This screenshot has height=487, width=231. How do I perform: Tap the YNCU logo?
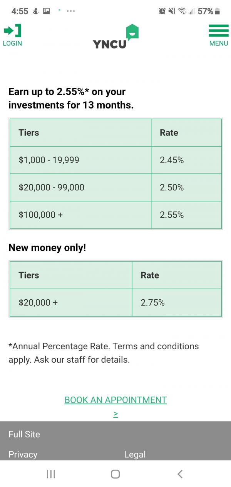115,37
